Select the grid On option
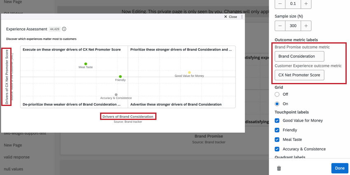This screenshot has height=175, width=350. click(x=277, y=104)
